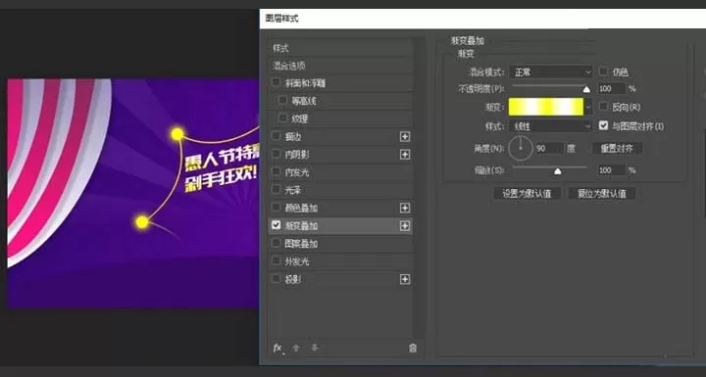Click the angle value field showing 90
The image size is (706, 377).
pos(549,148)
